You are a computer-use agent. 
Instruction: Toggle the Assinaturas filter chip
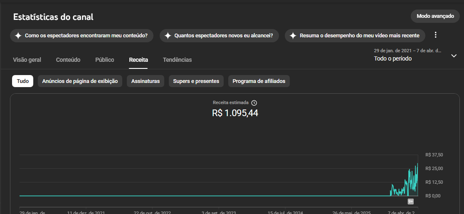pos(146,81)
